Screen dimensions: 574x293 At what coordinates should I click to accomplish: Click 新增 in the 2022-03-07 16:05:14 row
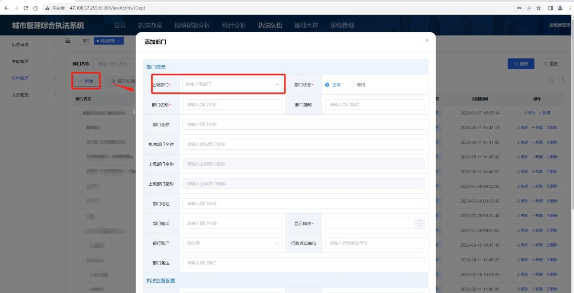[x=544, y=113]
